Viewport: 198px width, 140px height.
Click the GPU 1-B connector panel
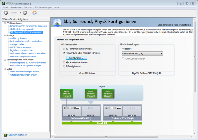pyautogui.click(x=91, y=111)
